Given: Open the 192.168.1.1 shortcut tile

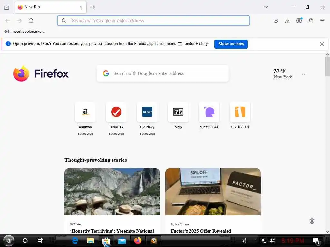Looking at the screenshot, I should click(x=240, y=112).
